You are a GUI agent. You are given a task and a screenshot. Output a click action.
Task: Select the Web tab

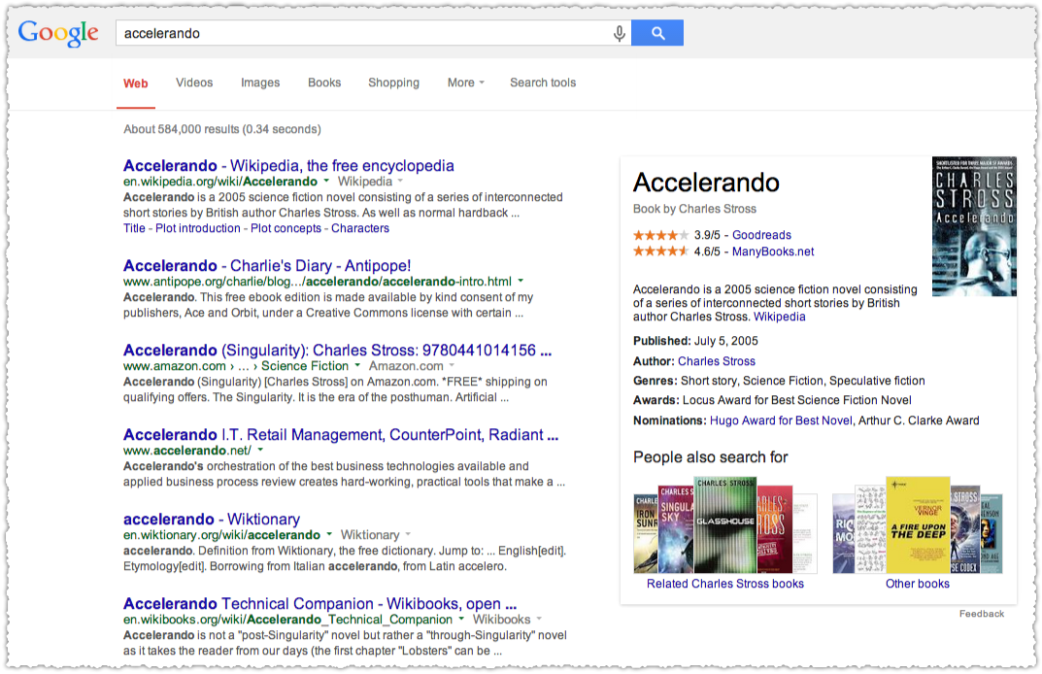136,84
